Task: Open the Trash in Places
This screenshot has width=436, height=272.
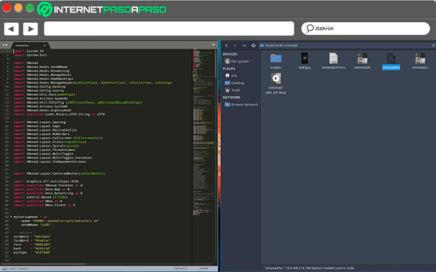Action: click(235, 90)
